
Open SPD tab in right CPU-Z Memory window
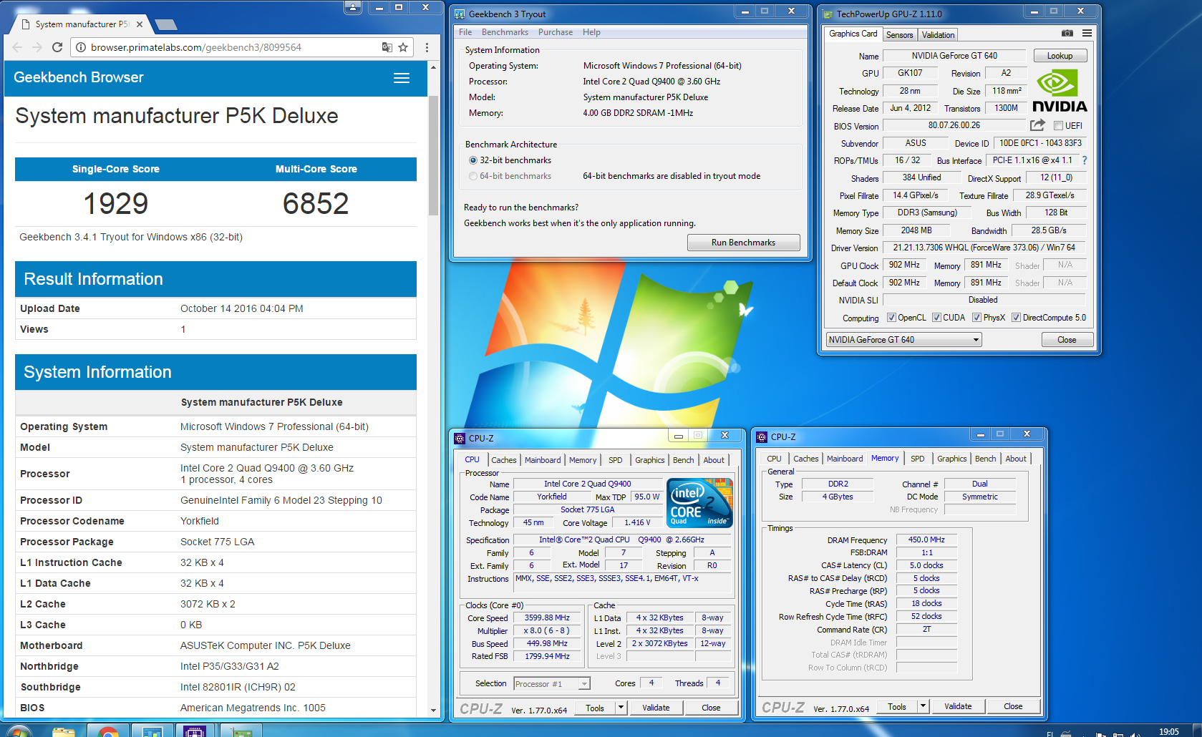918,459
